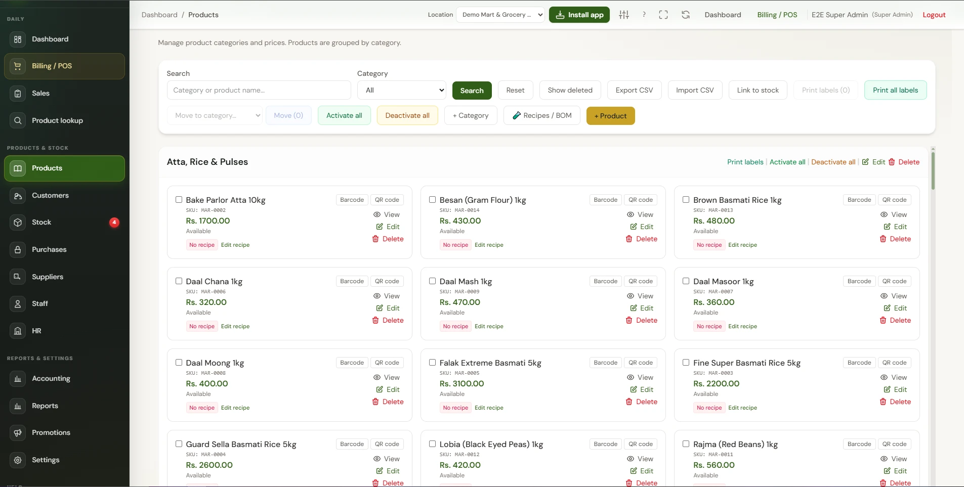Open Dashboard link in top navigation

pyautogui.click(x=723, y=15)
